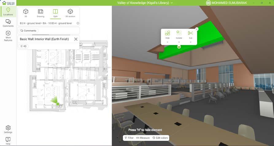Click the MOHAMED ELMUBARAK user name
This screenshot has width=274, height=146.
229,3
